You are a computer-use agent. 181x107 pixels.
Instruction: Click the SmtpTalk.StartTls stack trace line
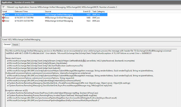point(45,66)
